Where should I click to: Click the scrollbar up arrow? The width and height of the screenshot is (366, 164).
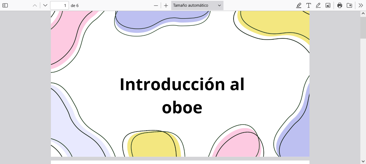(363, 13)
